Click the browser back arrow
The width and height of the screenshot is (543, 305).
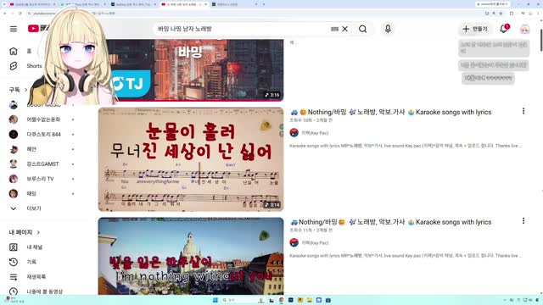[x=5, y=14]
